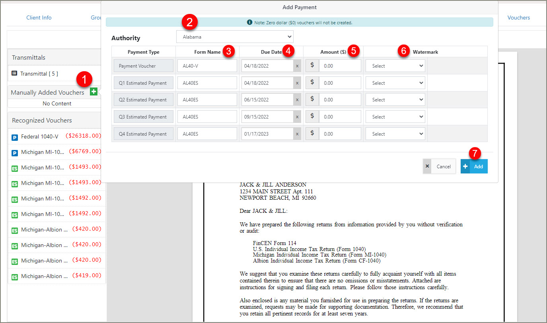Image resolution: width=547 pixels, height=323 pixels.
Task: Click the Q3 Estimated Payment amount field
Action: (340, 117)
